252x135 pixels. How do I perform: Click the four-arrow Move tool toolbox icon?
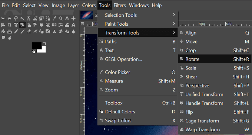73,18
